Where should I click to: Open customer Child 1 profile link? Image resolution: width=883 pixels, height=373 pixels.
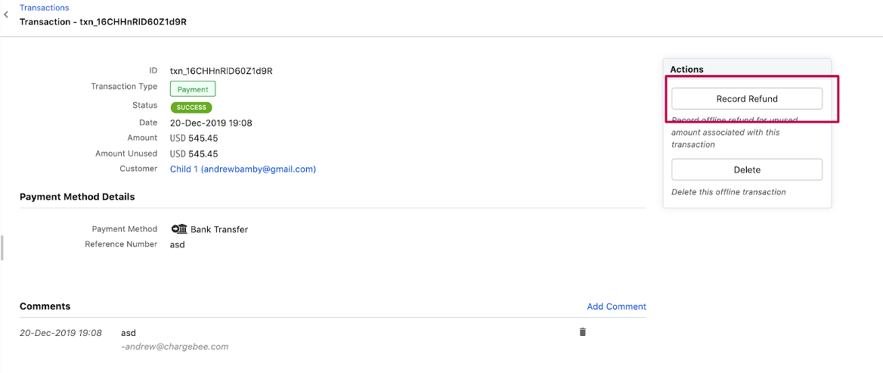coord(243,169)
